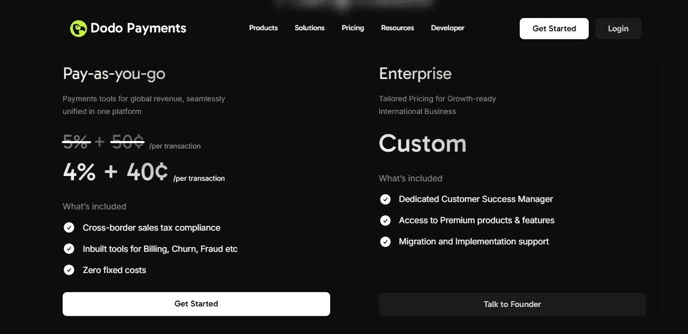
Task: Open the Products navigation menu
Action: (263, 28)
